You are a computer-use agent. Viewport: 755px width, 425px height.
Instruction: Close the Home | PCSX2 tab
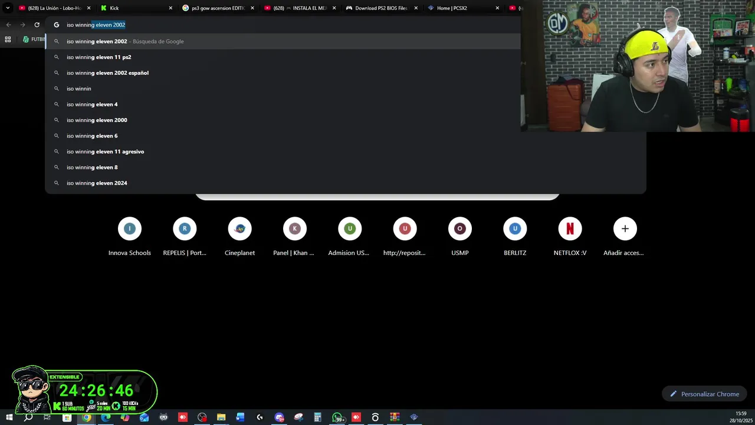[x=497, y=8]
